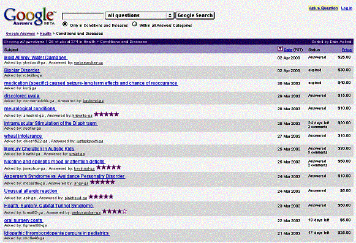Viewport: 356px width, 243px height.
Task: Click the Log in link
Action: (347, 8)
